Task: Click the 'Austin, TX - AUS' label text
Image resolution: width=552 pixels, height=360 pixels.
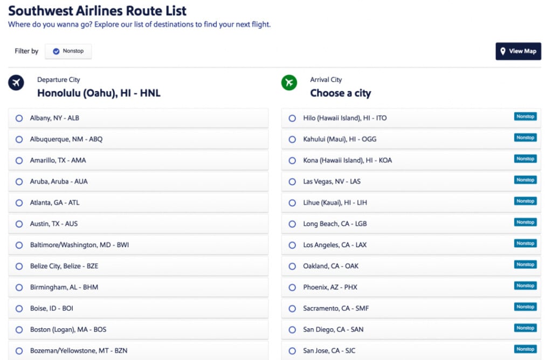Action: [54, 224]
